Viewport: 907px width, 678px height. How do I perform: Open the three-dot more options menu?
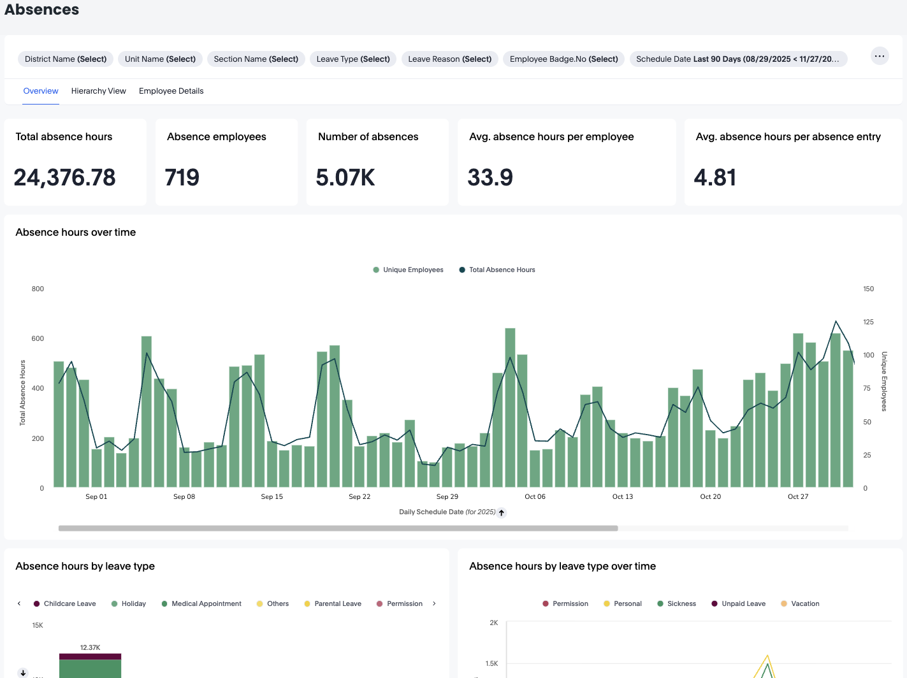880,56
